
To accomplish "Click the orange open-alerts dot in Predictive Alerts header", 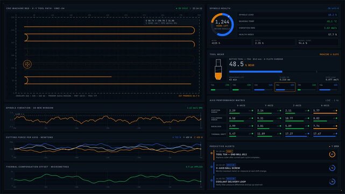I will (329, 147).
